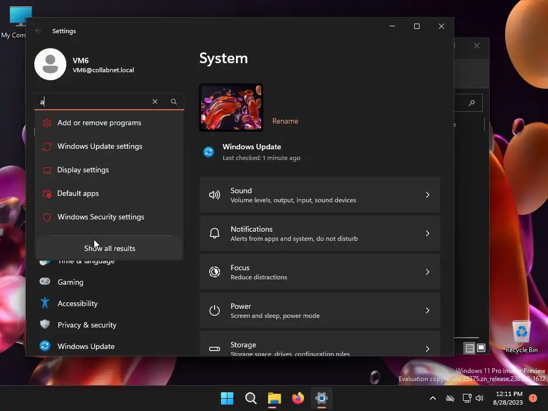Click the Privacy shield icon
The width and height of the screenshot is (548, 411).
point(45,324)
